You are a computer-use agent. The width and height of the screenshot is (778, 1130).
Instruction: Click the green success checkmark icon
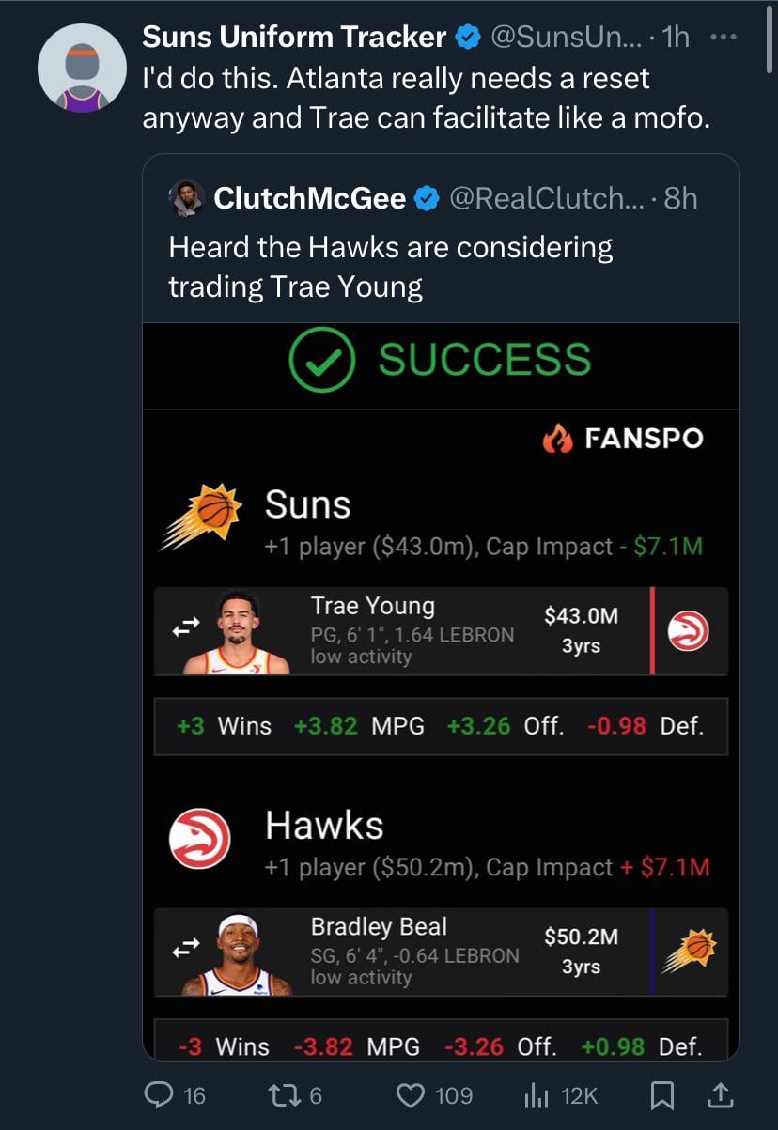pyautogui.click(x=321, y=360)
